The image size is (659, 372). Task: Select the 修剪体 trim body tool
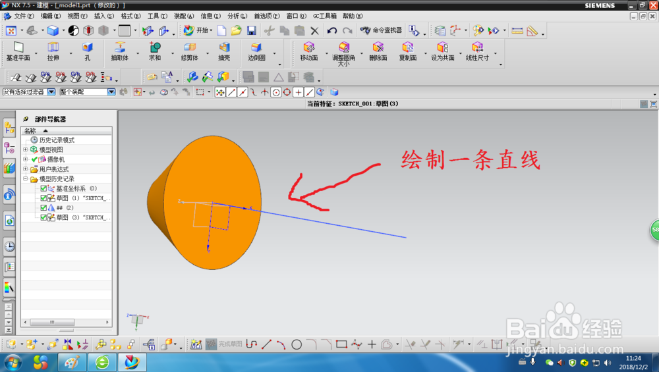[190, 51]
